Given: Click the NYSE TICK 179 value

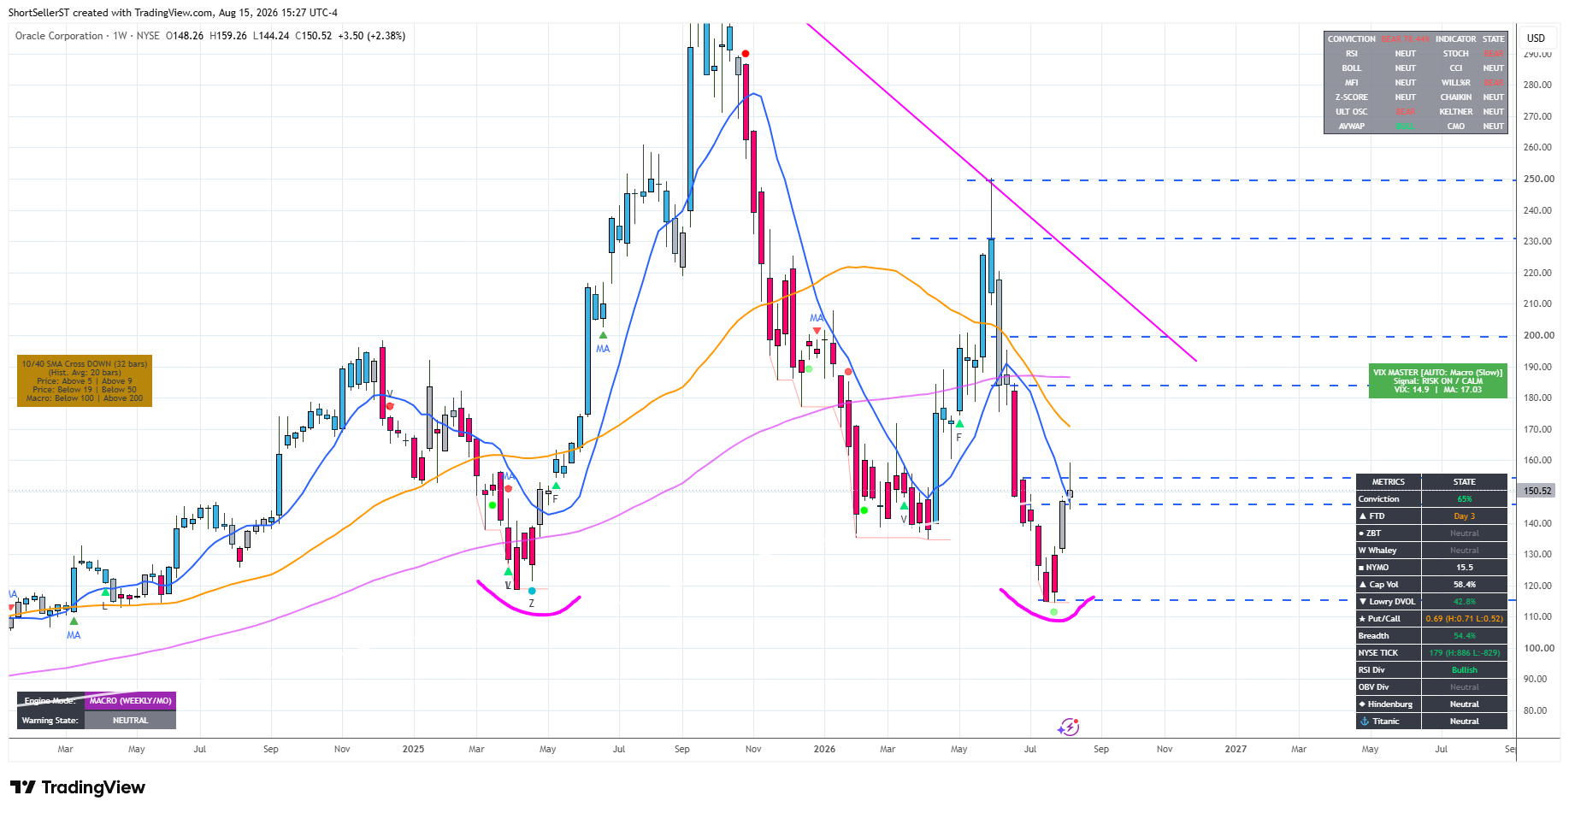Looking at the screenshot, I should point(1465,653).
